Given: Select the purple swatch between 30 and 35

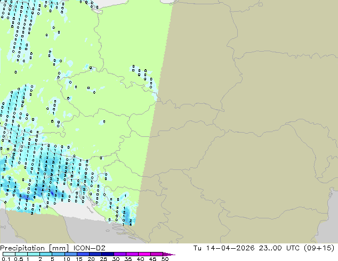Looking at the screenshot, I should (120, 254).
